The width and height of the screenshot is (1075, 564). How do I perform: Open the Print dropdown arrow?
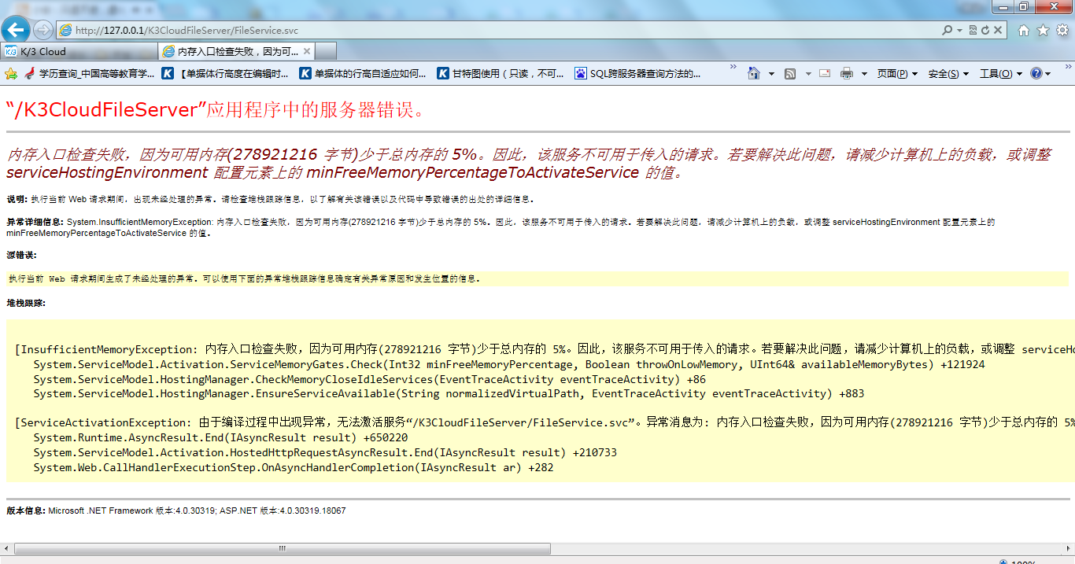tap(864, 74)
